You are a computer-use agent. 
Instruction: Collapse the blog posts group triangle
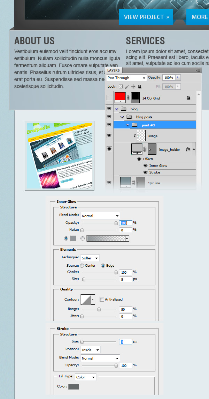[122, 117]
